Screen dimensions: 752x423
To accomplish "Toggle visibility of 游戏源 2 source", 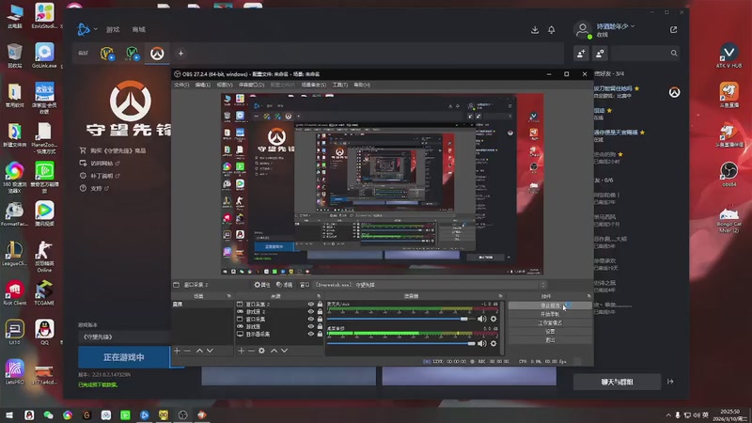I will click(x=311, y=312).
